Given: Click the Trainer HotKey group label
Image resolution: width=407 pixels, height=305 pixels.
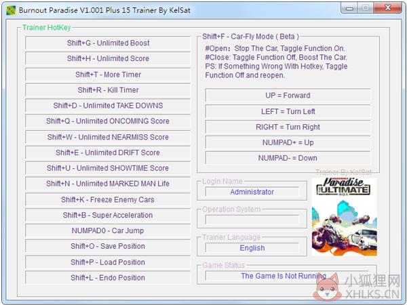Looking at the screenshot, I should click(x=46, y=28).
